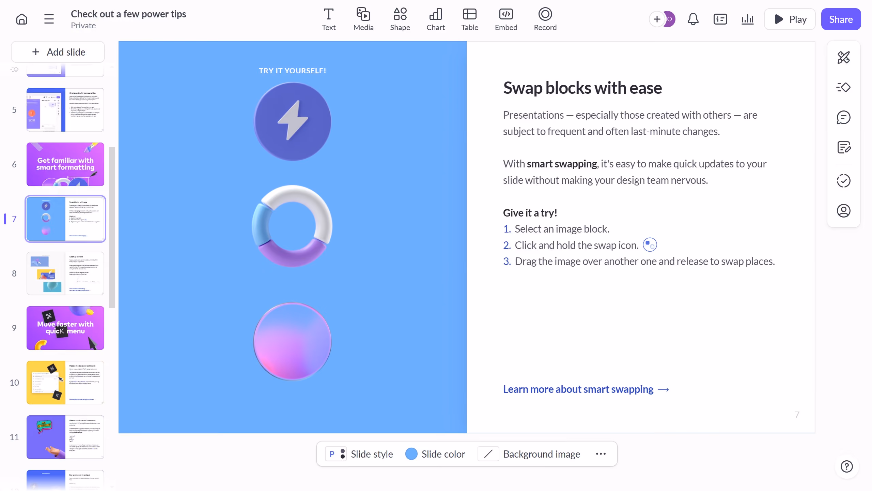Open the Slide color picker
Screen dimensions: 872x491
435,454
